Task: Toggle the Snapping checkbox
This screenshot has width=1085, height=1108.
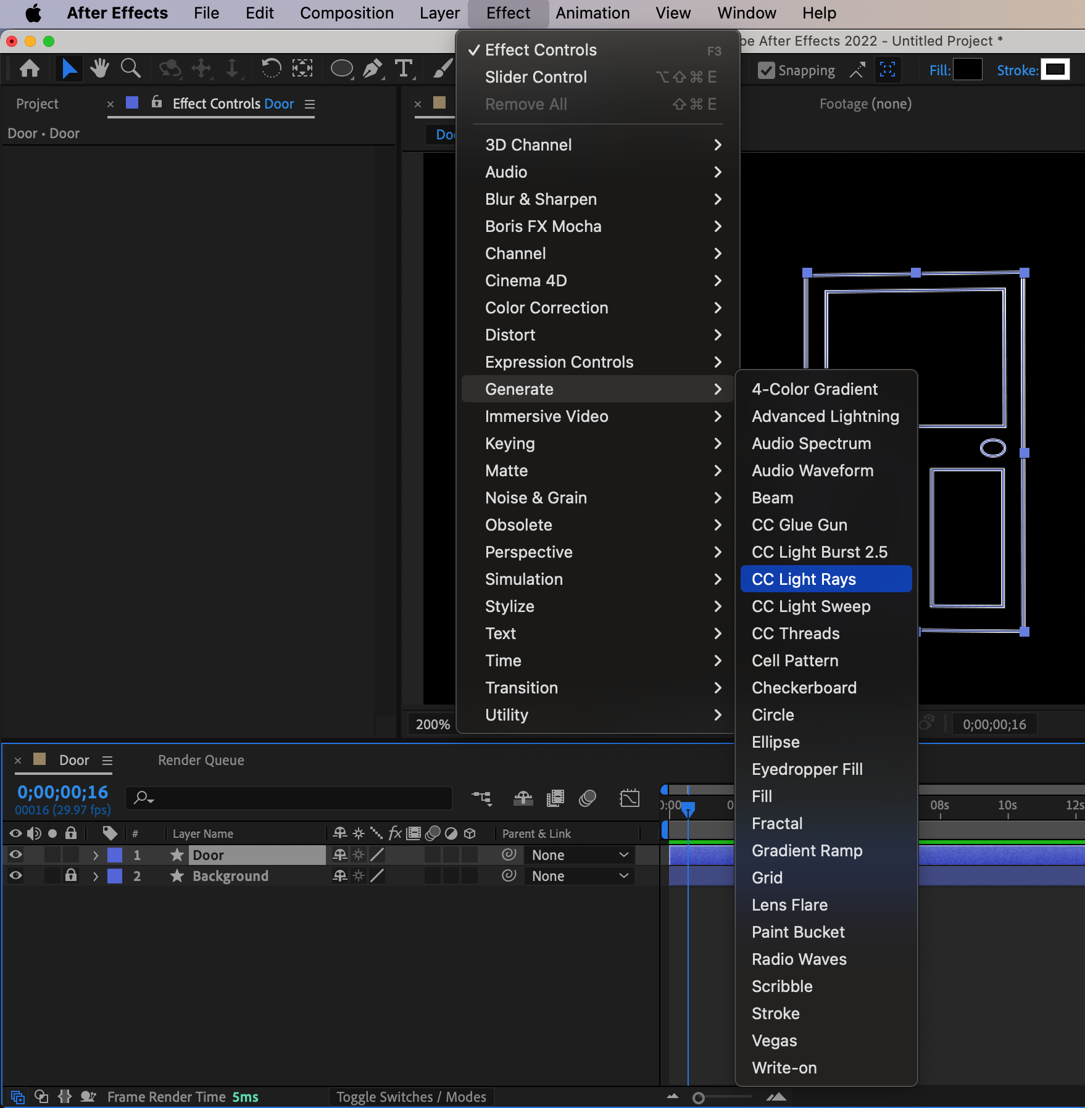Action: pos(766,70)
